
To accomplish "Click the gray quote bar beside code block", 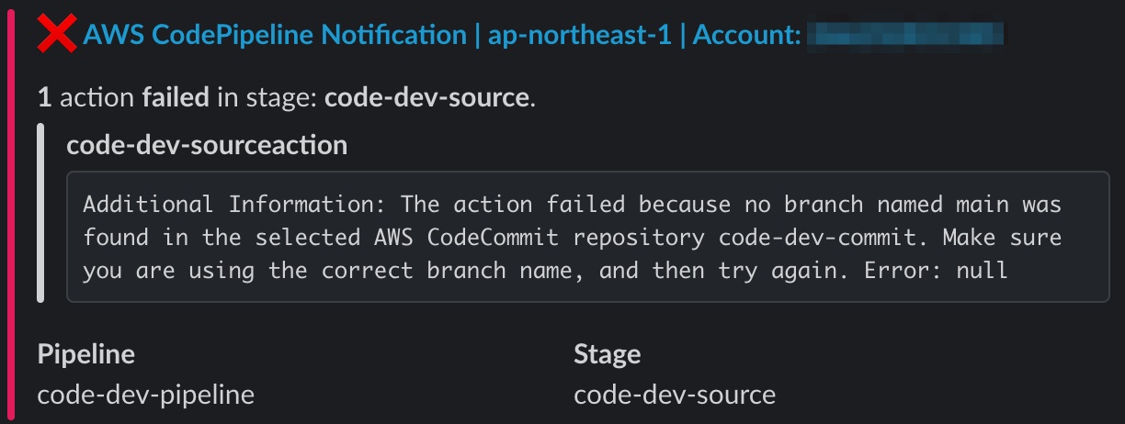I will point(40,212).
